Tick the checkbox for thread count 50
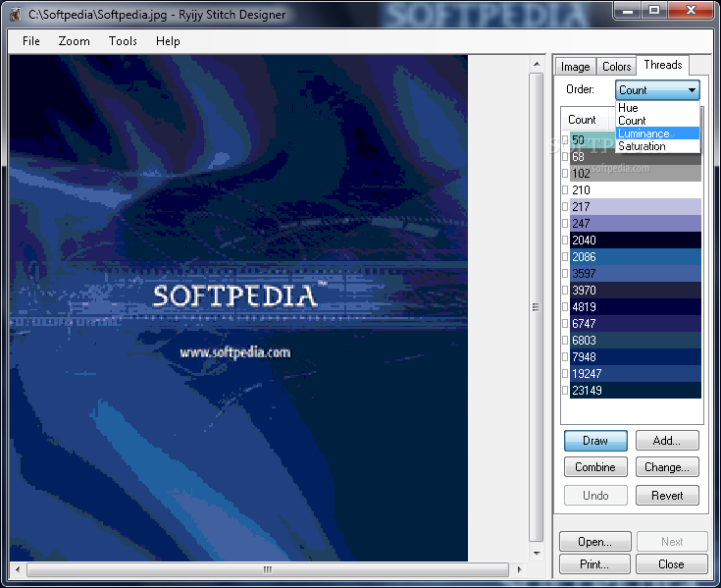The height and width of the screenshot is (588, 721). tap(565, 139)
